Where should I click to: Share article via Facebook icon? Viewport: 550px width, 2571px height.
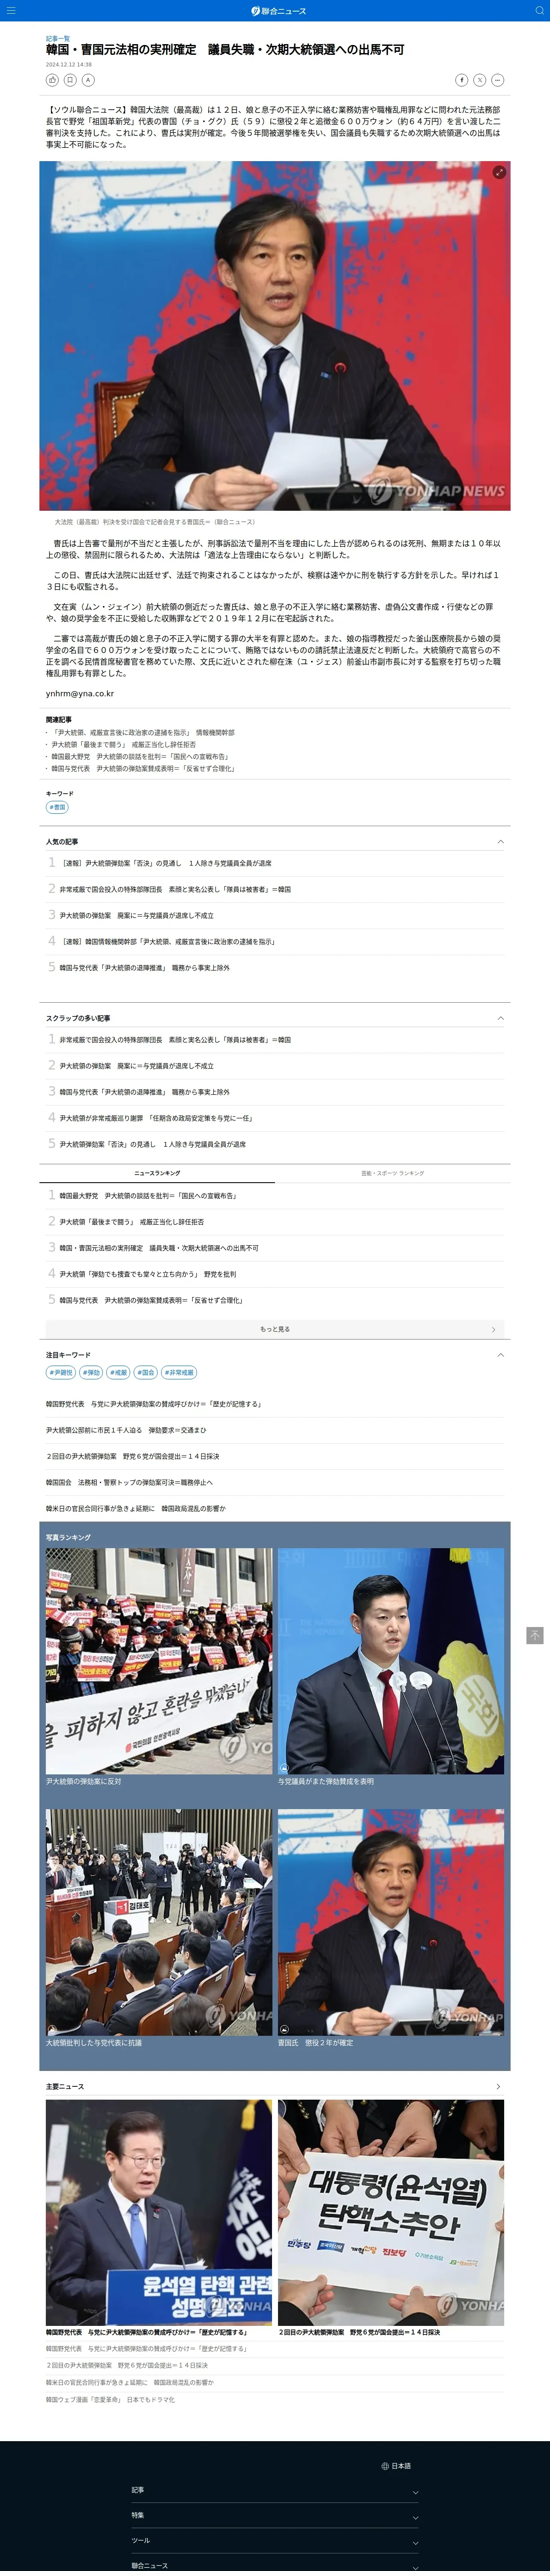pyautogui.click(x=461, y=80)
